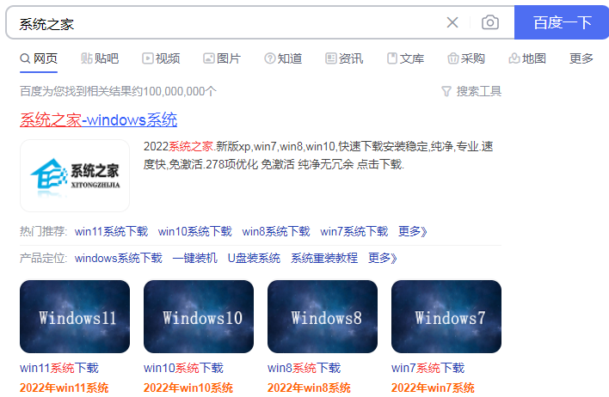
Task: Open the 一键装机 link
Action: (194, 258)
